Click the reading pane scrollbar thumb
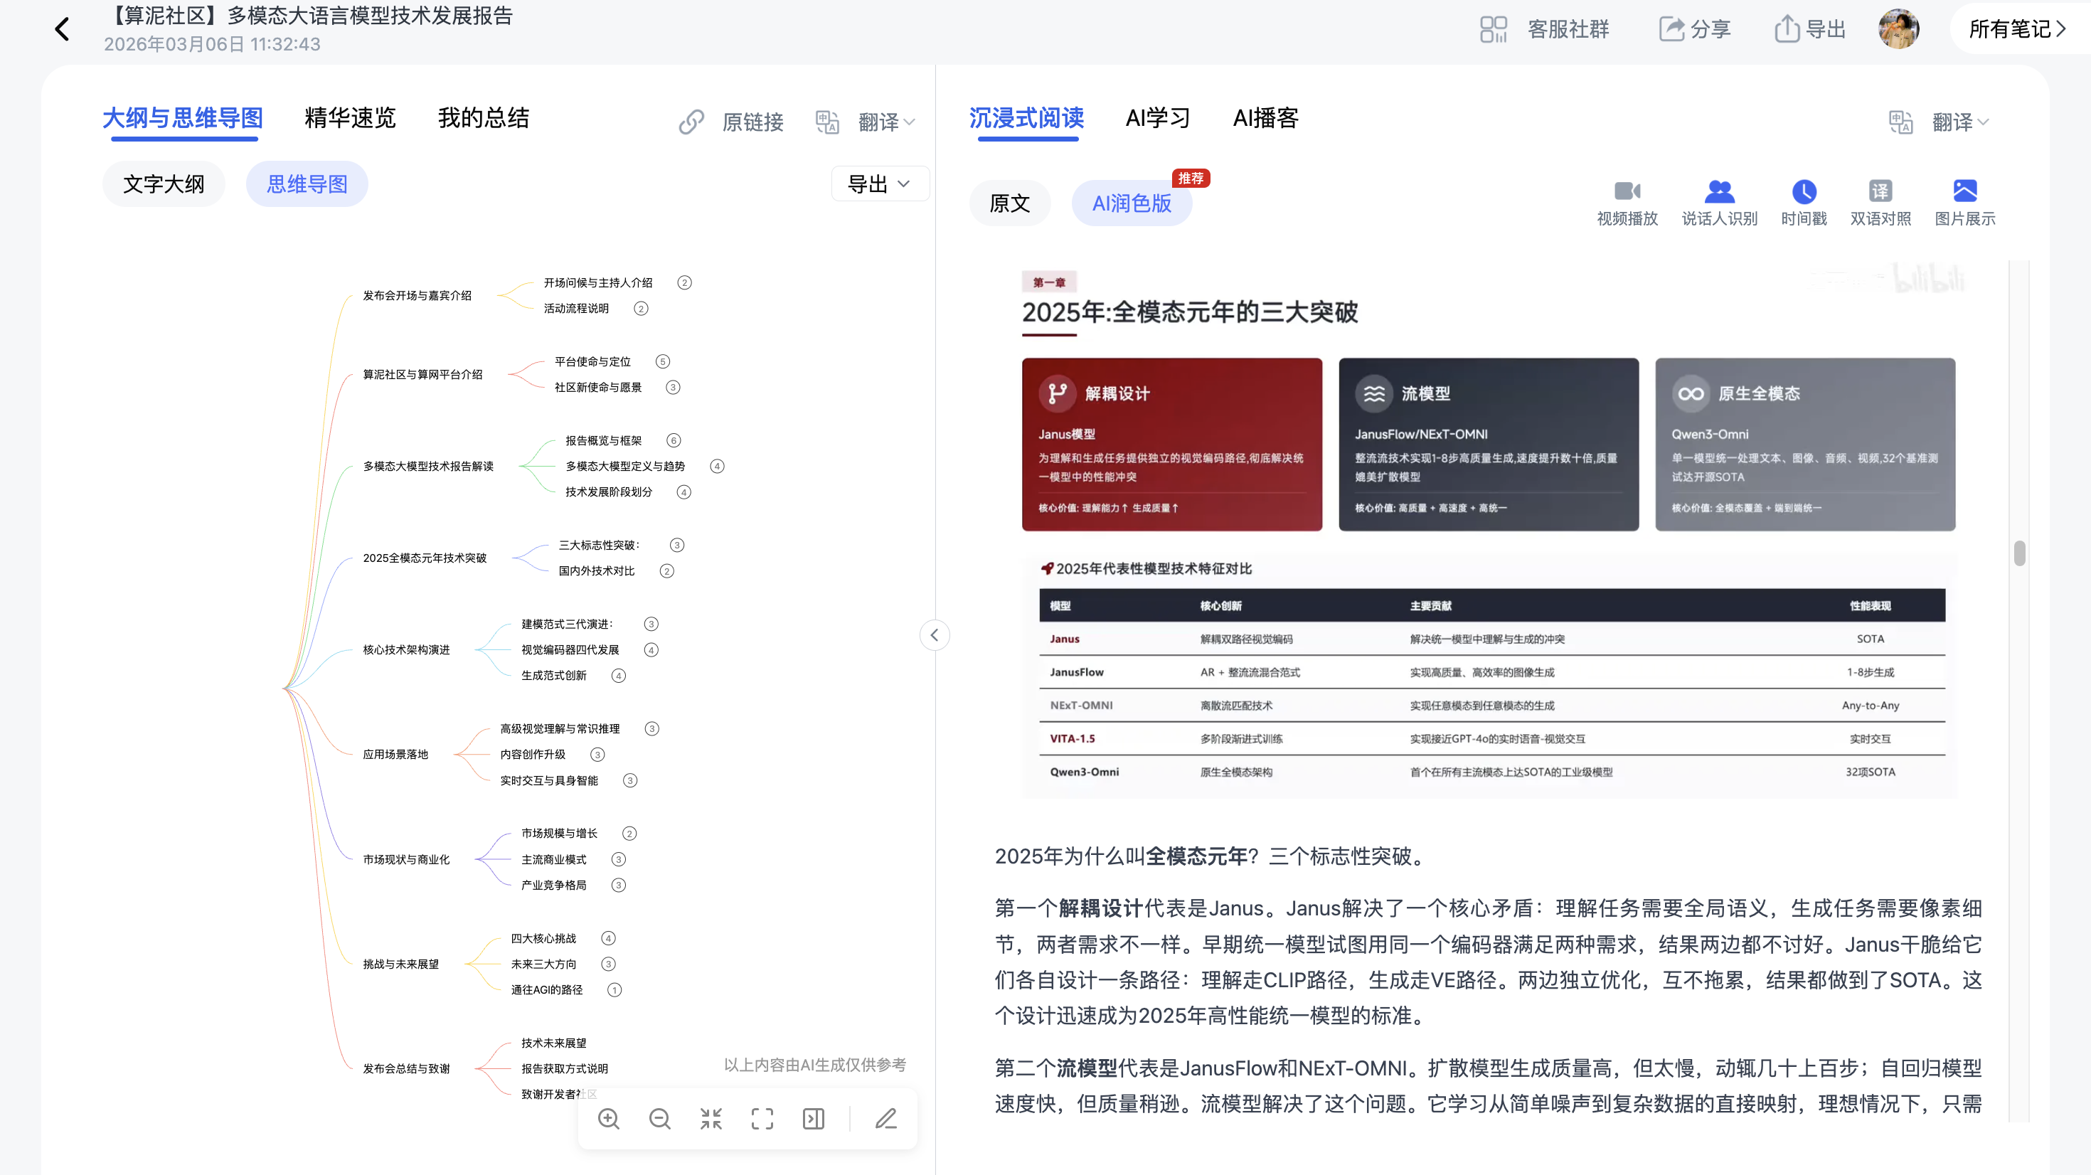Viewport: 2091px width, 1175px height. 2020,553
